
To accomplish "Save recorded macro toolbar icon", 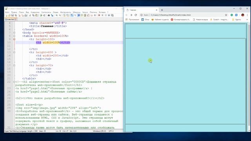I will click(113, 15).
